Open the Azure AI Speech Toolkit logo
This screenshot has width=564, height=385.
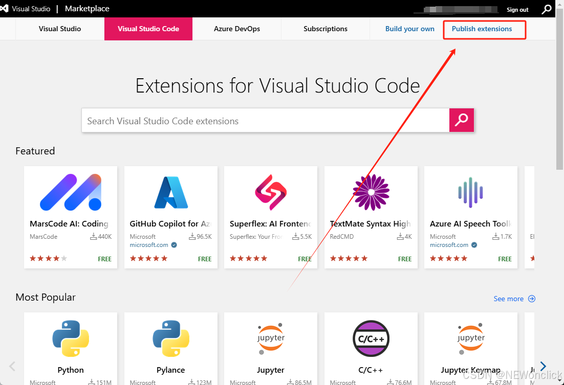tap(470, 192)
